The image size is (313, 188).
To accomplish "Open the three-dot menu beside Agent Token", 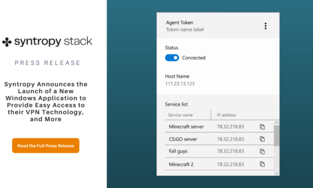I will [x=266, y=26].
